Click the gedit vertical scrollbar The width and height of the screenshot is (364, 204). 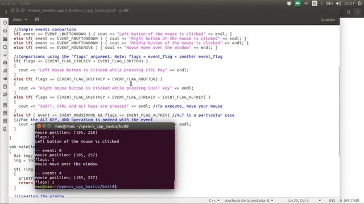[339, 111]
